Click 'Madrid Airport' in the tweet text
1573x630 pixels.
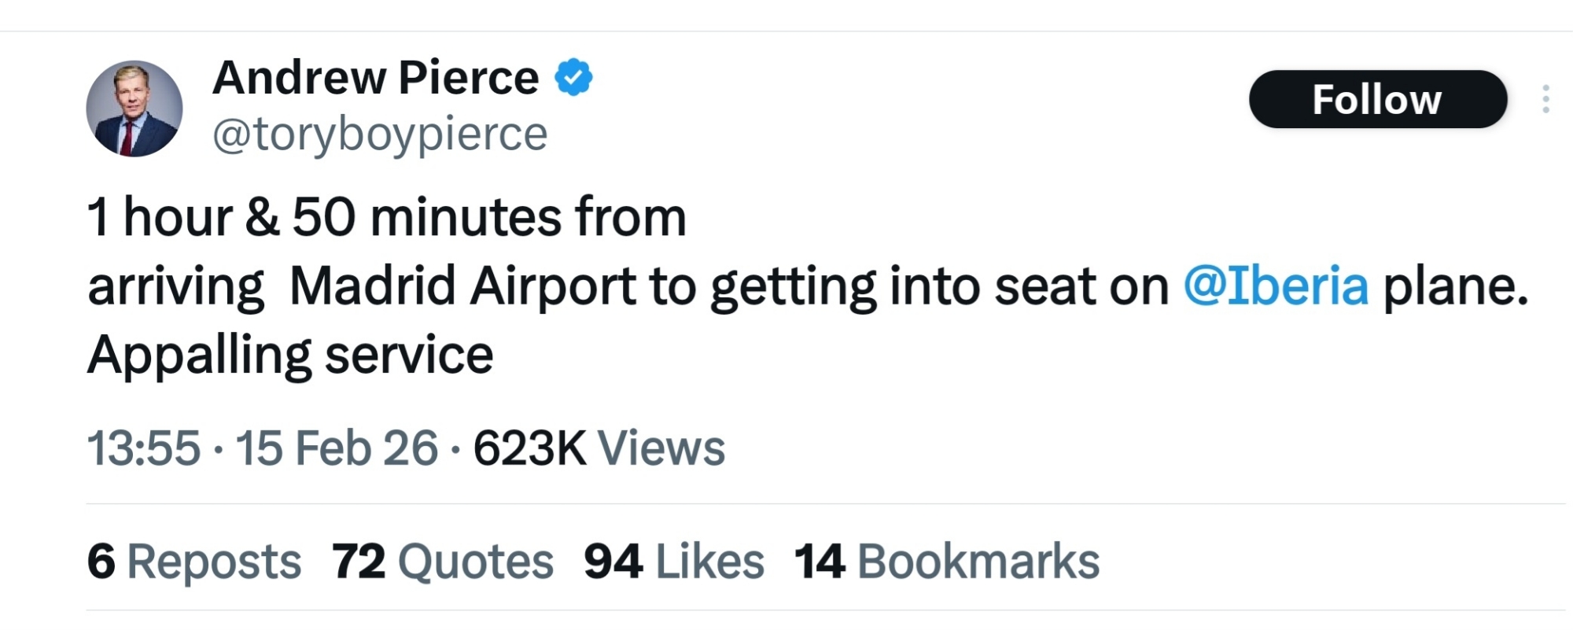click(x=462, y=286)
